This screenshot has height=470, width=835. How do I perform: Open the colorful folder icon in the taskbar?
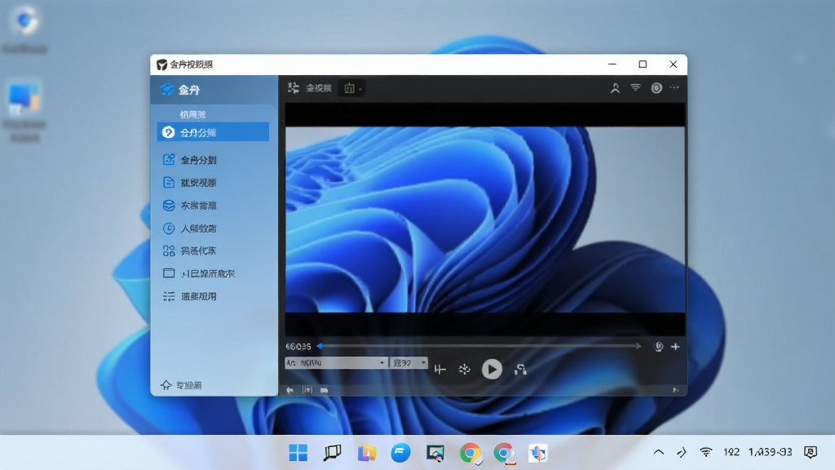pyautogui.click(x=367, y=453)
